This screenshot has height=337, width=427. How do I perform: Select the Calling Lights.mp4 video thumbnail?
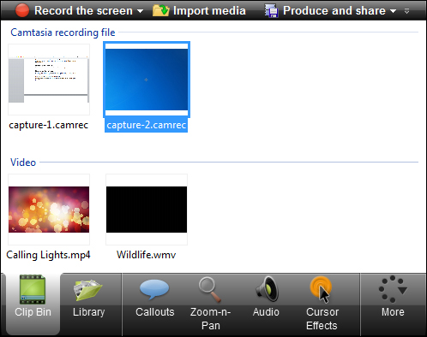coord(49,210)
